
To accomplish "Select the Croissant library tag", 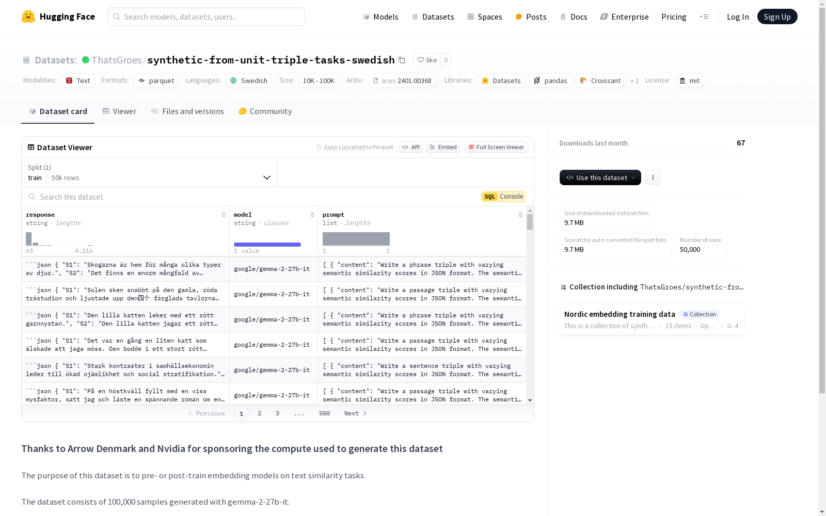I will click(x=600, y=80).
